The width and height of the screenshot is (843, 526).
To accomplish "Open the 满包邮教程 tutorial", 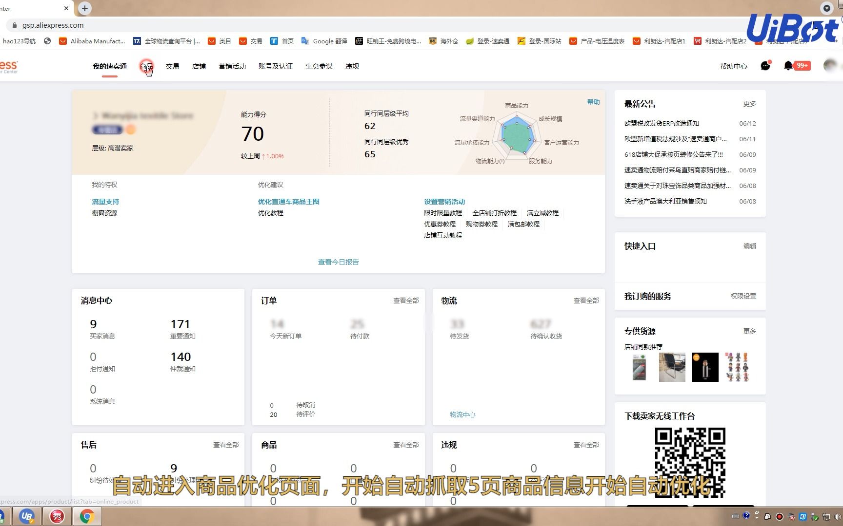I will 523,224.
